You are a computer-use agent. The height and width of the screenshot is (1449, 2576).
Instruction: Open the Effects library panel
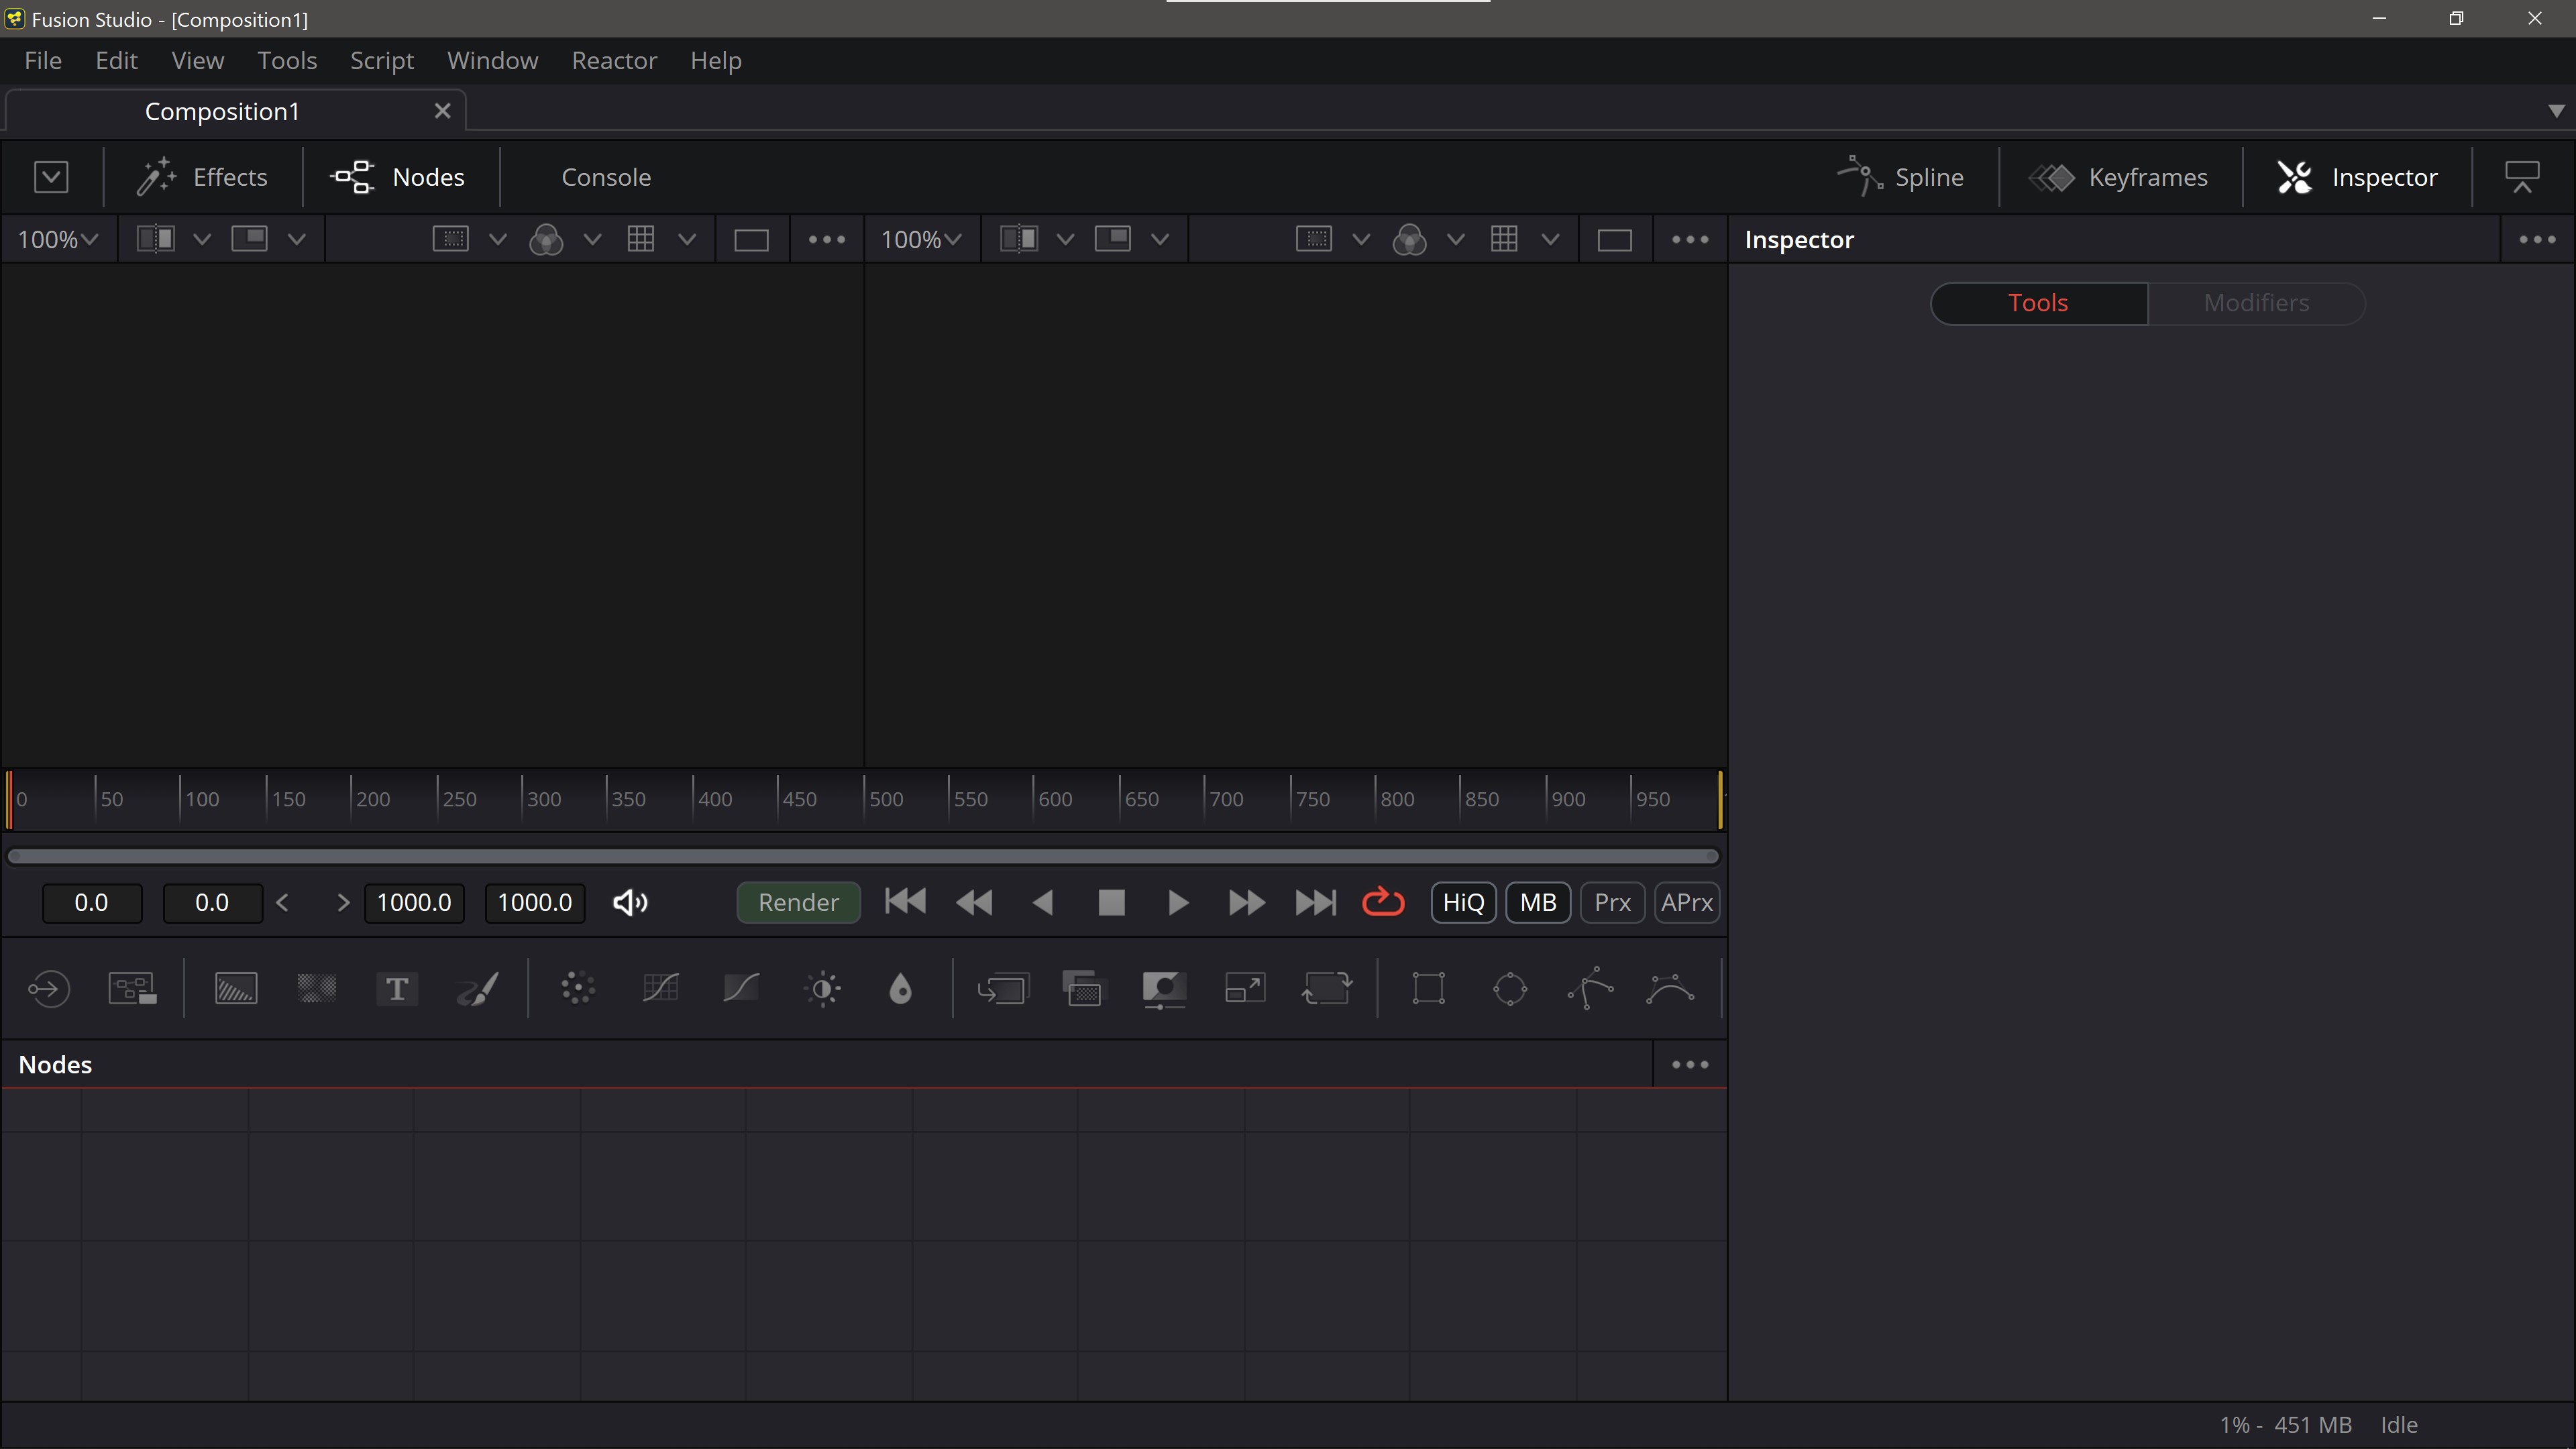[x=203, y=177]
